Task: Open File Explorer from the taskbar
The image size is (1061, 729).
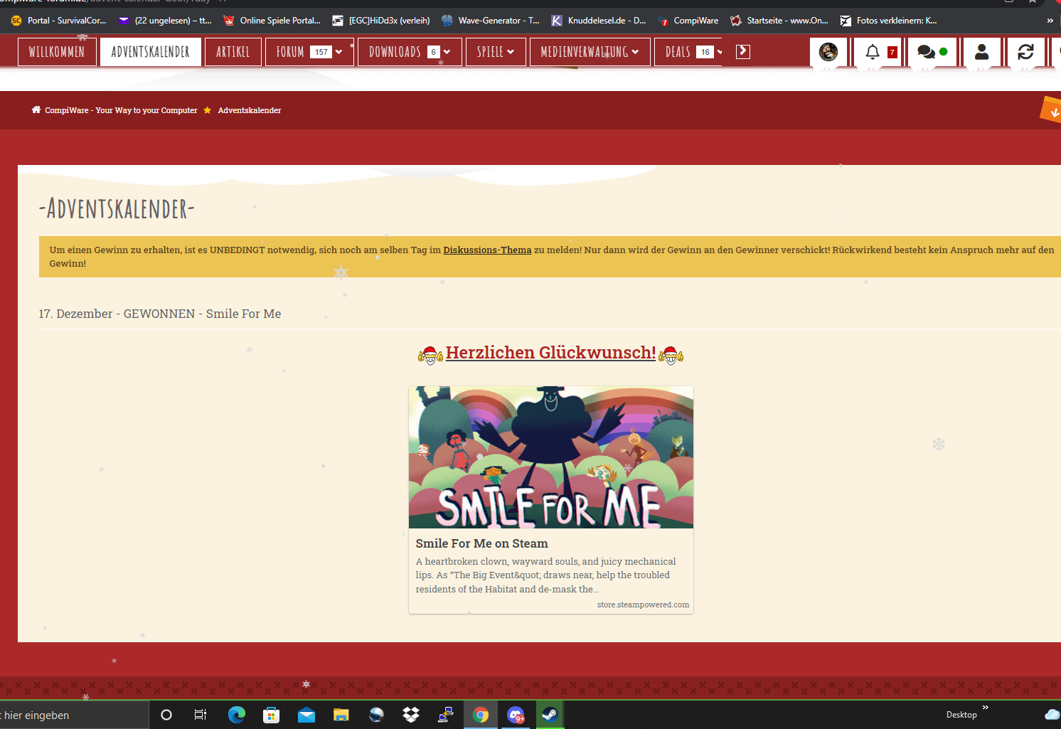Action: point(341,715)
